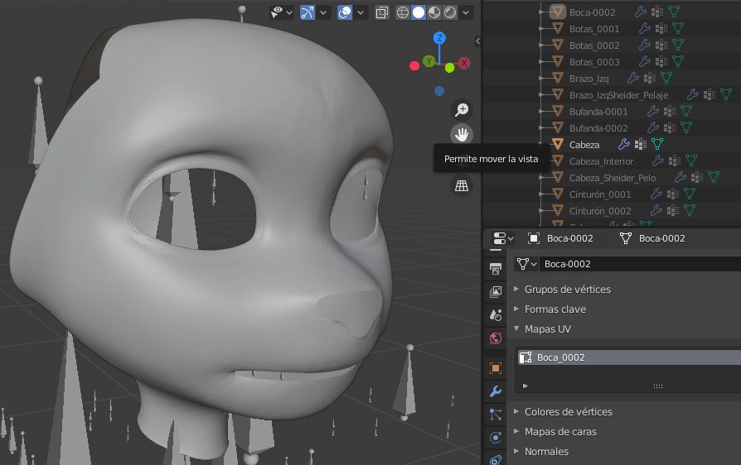
Task: Click vertex groups icon on Brazo_Izq row
Action: click(650, 78)
